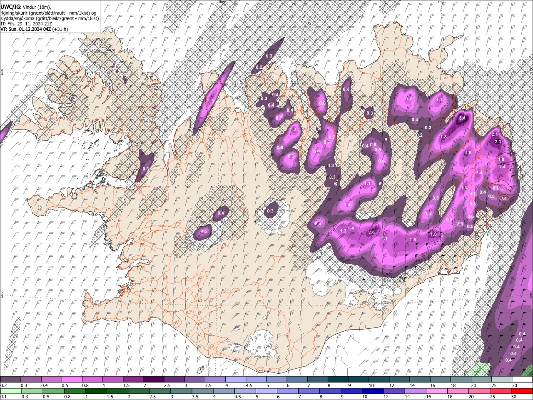Pick the navy blue swatch between 10 and 12, bottom legend
The image size is (533, 400).
(372, 391)
